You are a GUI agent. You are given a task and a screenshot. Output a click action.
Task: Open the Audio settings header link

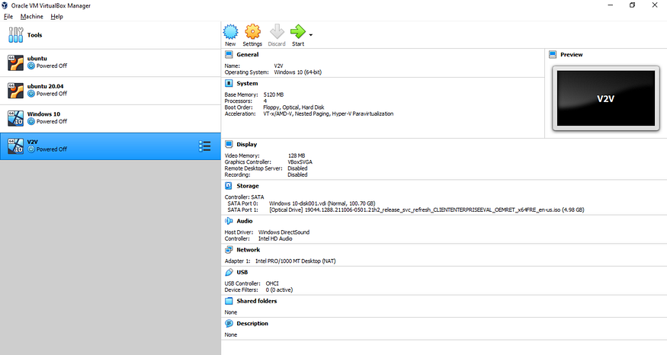click(x=245, y=221)
